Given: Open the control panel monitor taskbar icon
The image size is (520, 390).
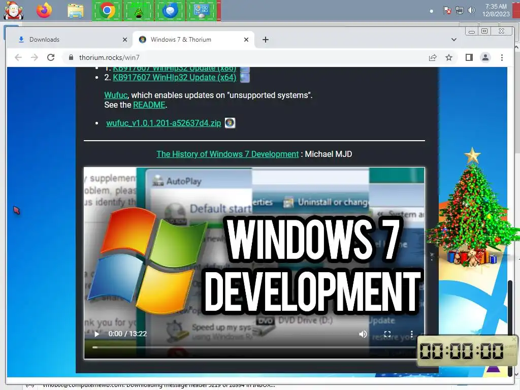Looking at the screenshot, I should click(x=202, y=11).
